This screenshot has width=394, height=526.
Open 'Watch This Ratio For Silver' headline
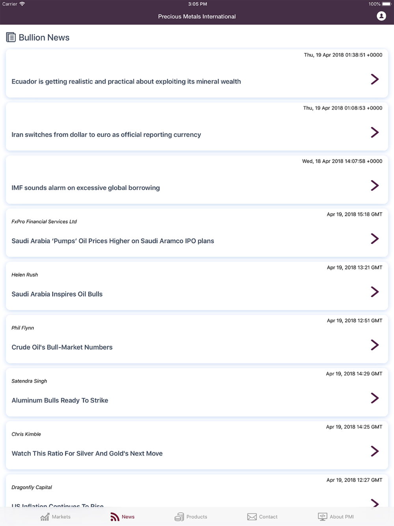[87, 453]
